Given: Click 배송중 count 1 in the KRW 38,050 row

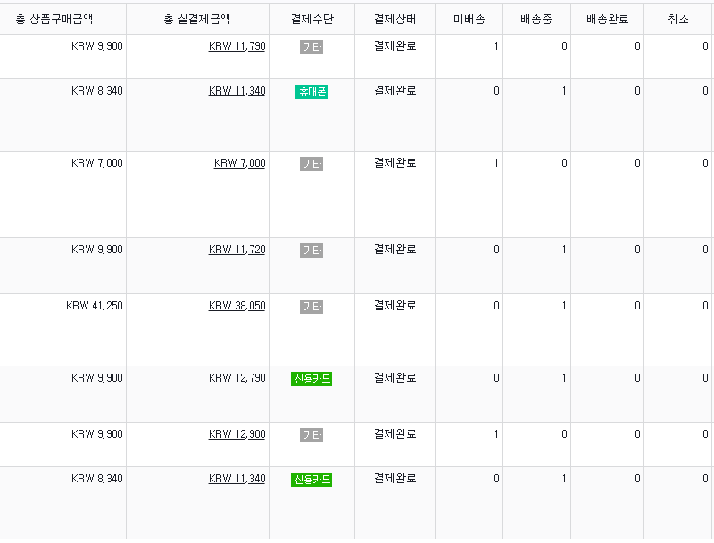Looking at the screenshot, I should [564, 306].
